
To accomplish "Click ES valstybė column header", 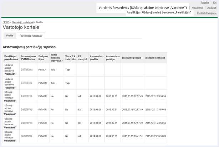I will pos(82,58).
